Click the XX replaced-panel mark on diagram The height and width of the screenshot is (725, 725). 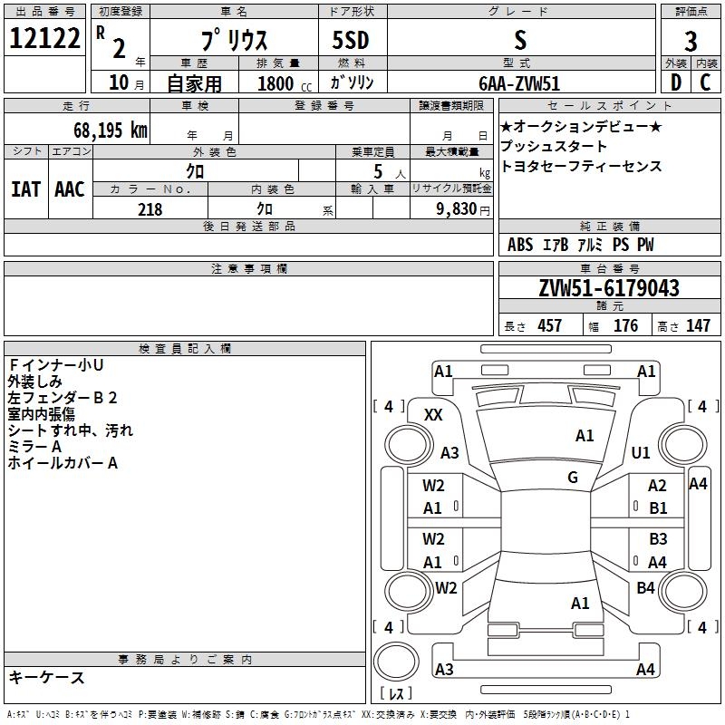(x=433, y=415)
